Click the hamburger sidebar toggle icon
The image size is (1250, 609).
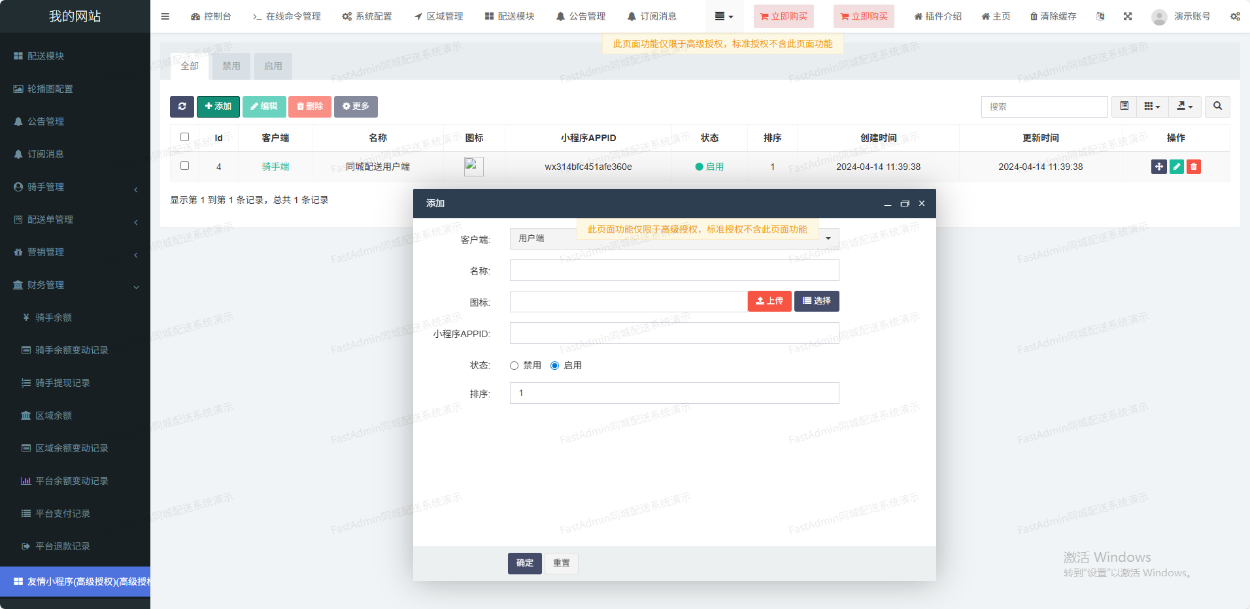click(165, 16)
